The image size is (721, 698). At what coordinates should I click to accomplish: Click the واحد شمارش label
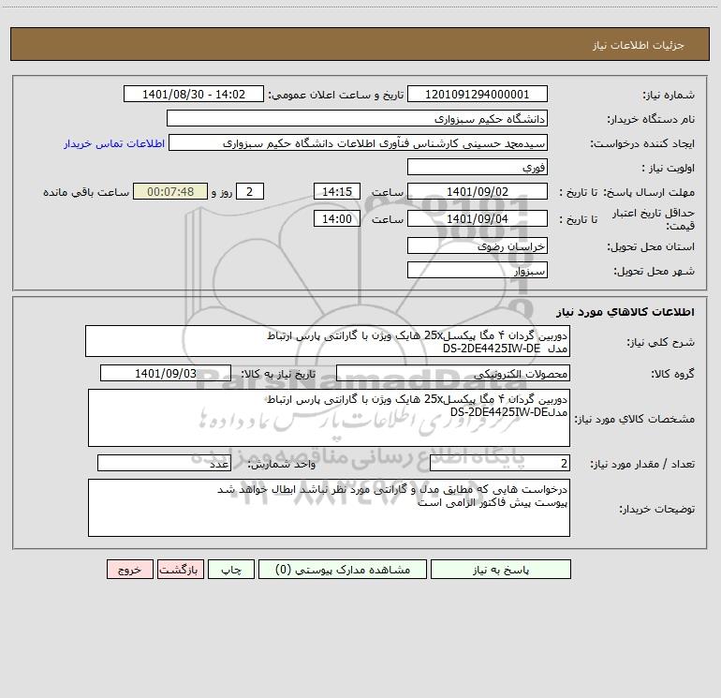click(x=282, y=464)
